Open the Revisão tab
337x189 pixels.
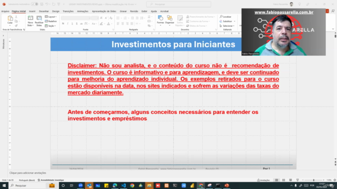134,11
